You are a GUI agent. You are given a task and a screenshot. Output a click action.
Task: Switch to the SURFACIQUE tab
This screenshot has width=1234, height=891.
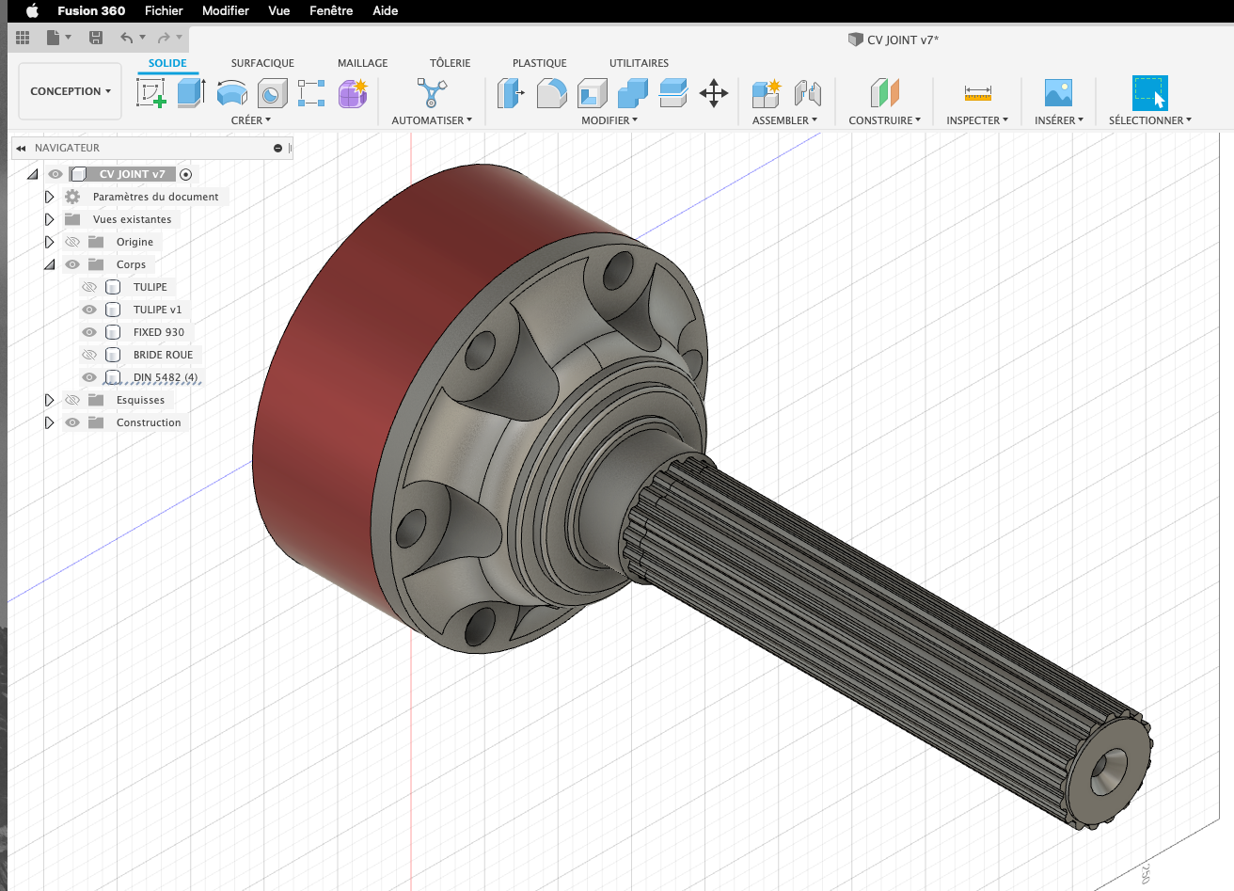click(262, 63)
